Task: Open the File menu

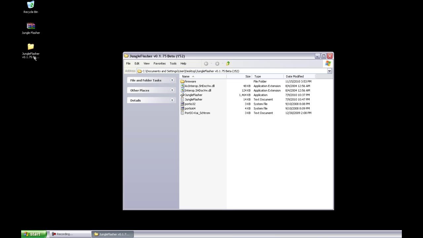Action: point(128,63)
